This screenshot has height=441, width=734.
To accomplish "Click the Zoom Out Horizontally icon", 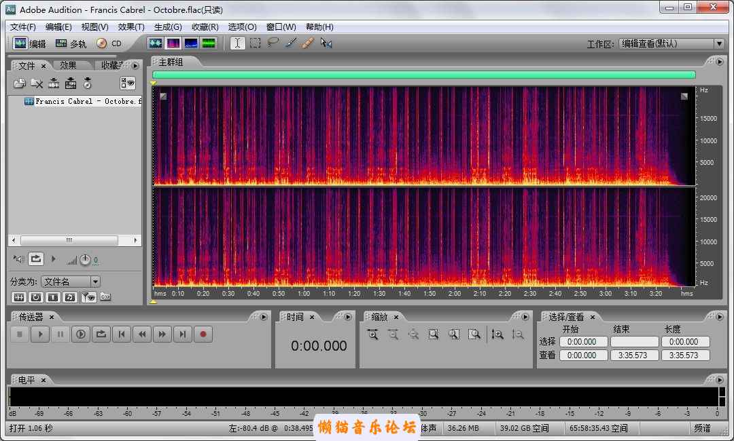I will point(393,334).
